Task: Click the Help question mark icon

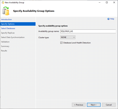Action: pos(108,19)
